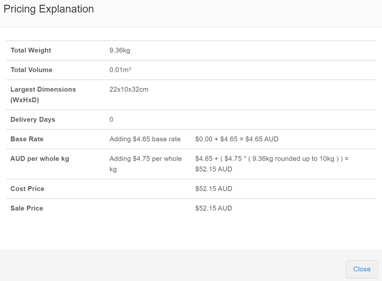Select the Largest Dimensions (WxHxD) label

[43, 94]
